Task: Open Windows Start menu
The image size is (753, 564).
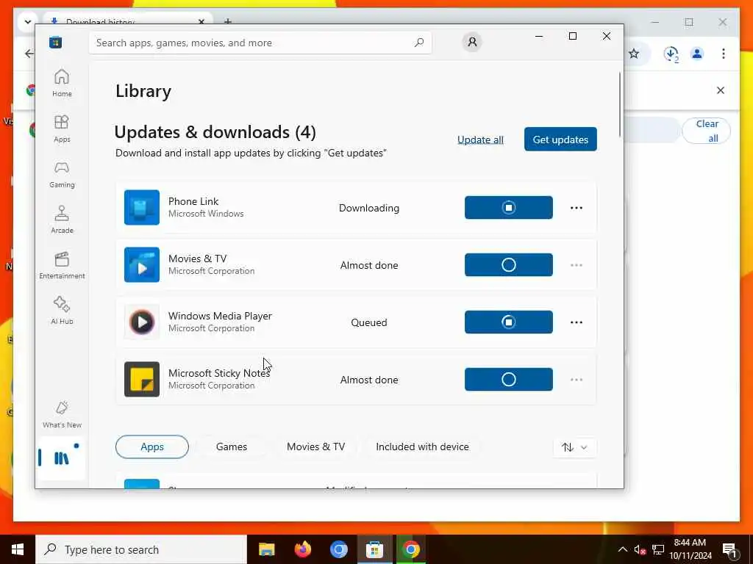Action: coord(18,549)
